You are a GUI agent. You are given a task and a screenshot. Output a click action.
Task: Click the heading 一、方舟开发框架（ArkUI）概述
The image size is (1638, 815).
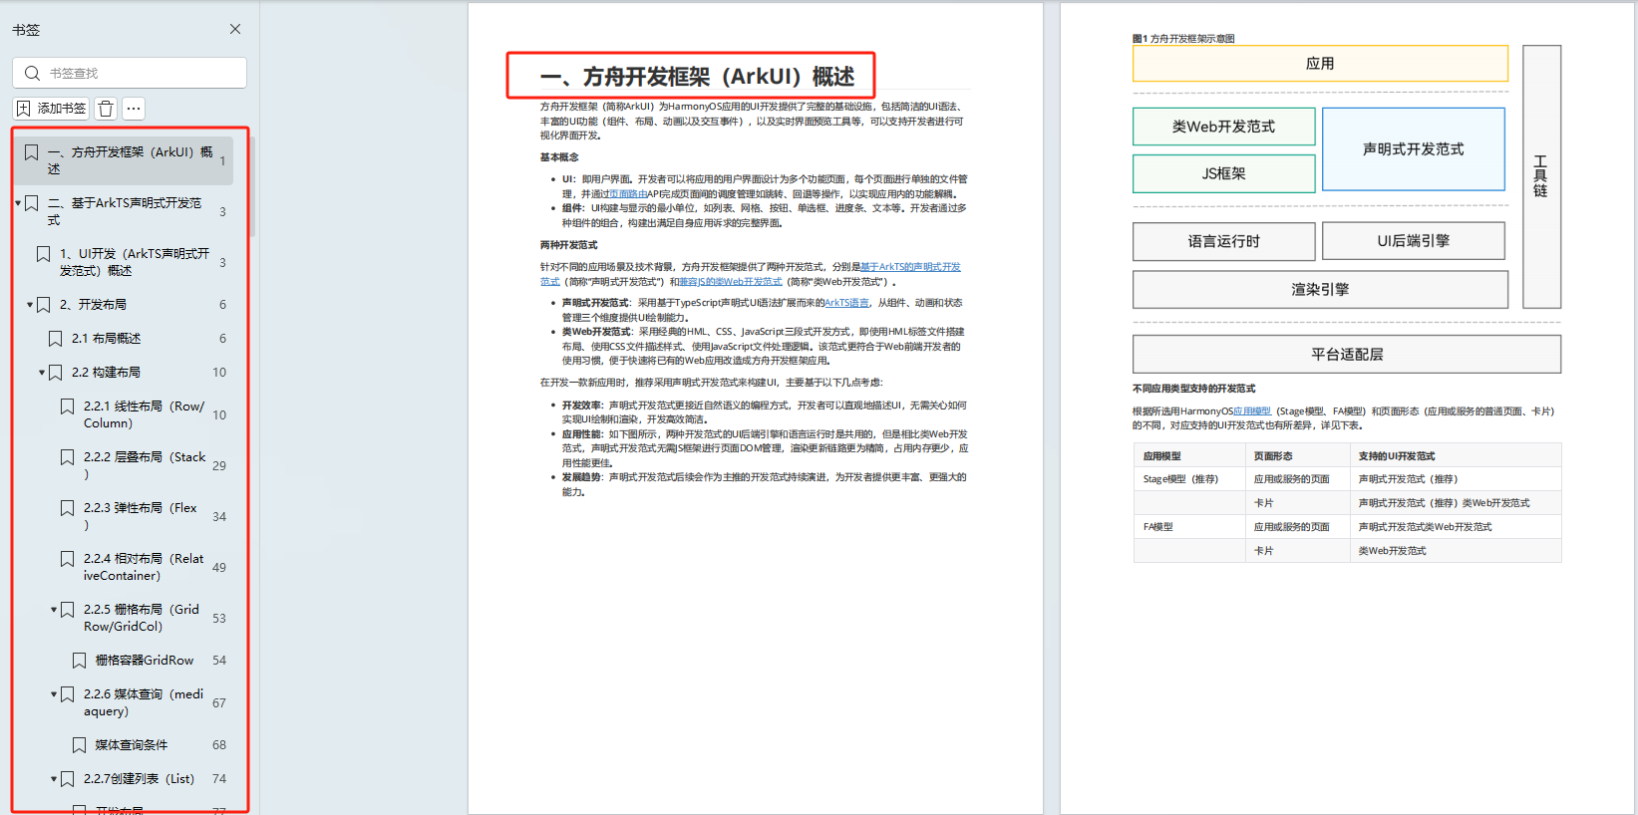pyautogui.click(x=697, y=77)
